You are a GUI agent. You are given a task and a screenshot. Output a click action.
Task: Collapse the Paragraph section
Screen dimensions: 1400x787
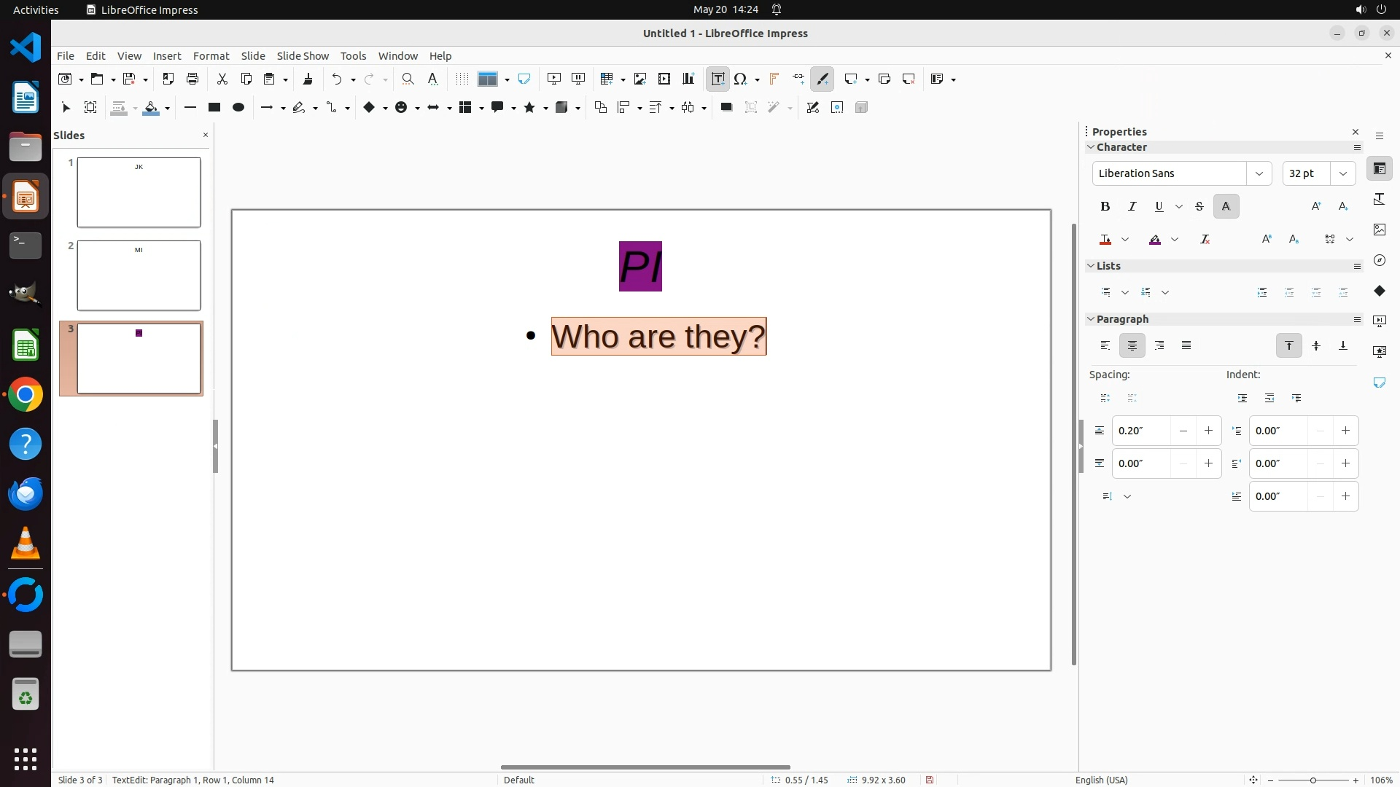click(x=1092, y=319)
